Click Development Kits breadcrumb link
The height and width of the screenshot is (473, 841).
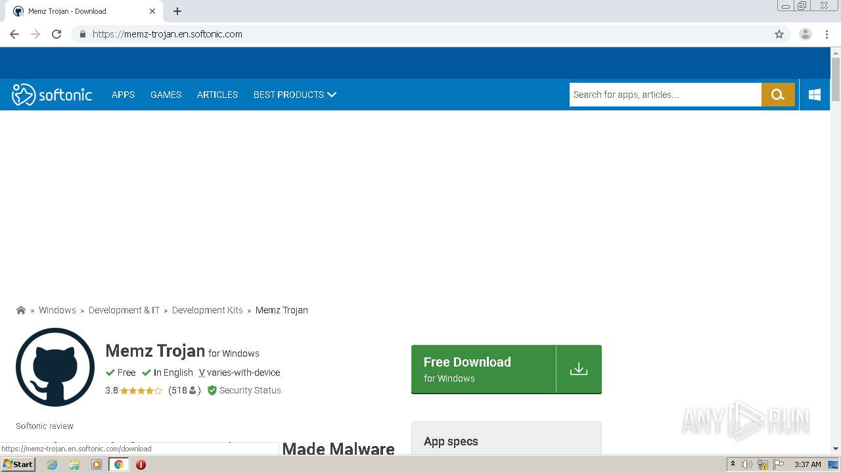pyautogui.click(x=208, y=310)
